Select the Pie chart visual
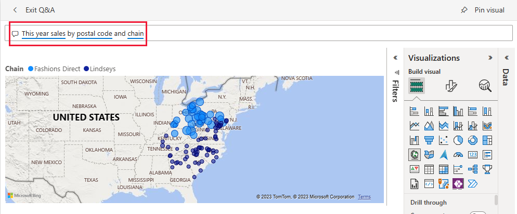This screenshot has height=214, width=517. click(x=458, y=140)
